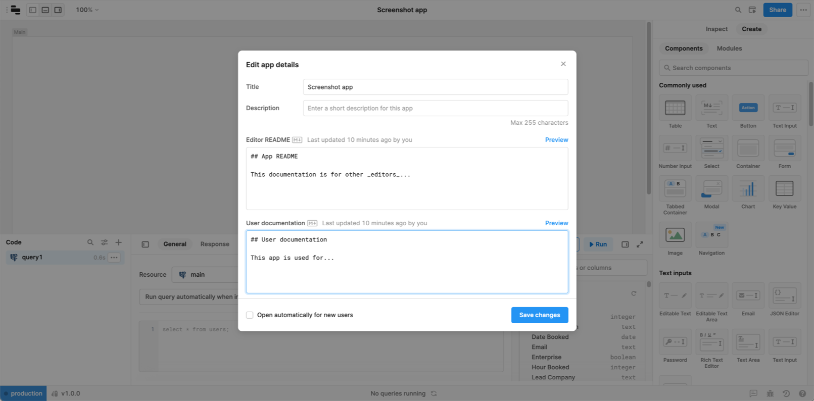The image size is (814, 401).
Task: Switch to the Response query tab
Action: click(215, 244)
